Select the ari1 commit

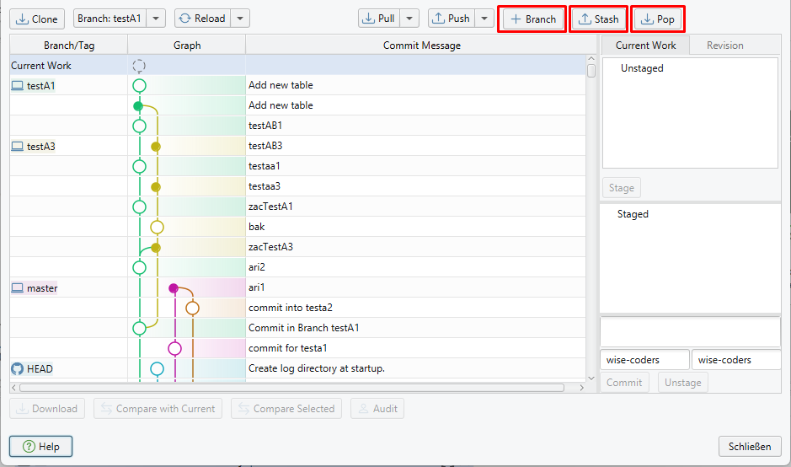[x=256, y=287]
